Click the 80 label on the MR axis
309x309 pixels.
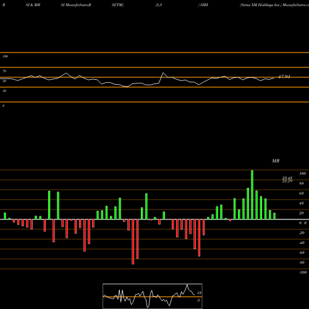point(301,184)
